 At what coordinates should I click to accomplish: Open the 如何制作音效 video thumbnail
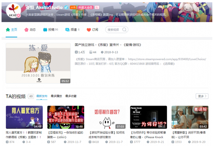[107, 117]
